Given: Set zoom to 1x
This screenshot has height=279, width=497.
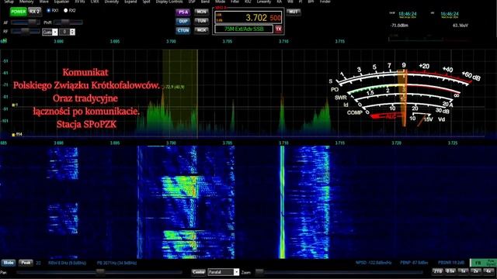Looking at the screenshot, I should (463, 271).
